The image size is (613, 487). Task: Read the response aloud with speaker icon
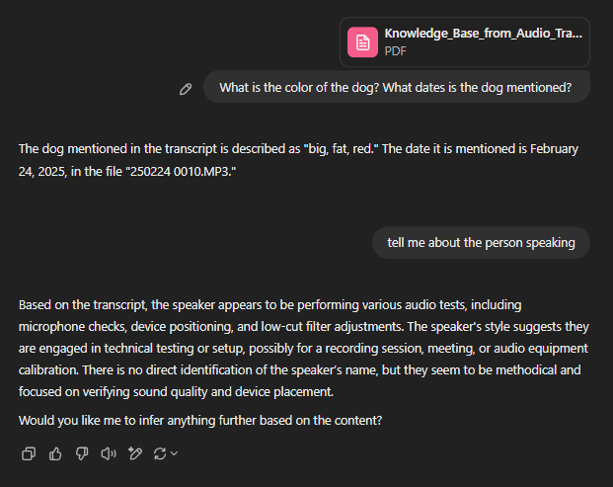click(x=109, y=453)
